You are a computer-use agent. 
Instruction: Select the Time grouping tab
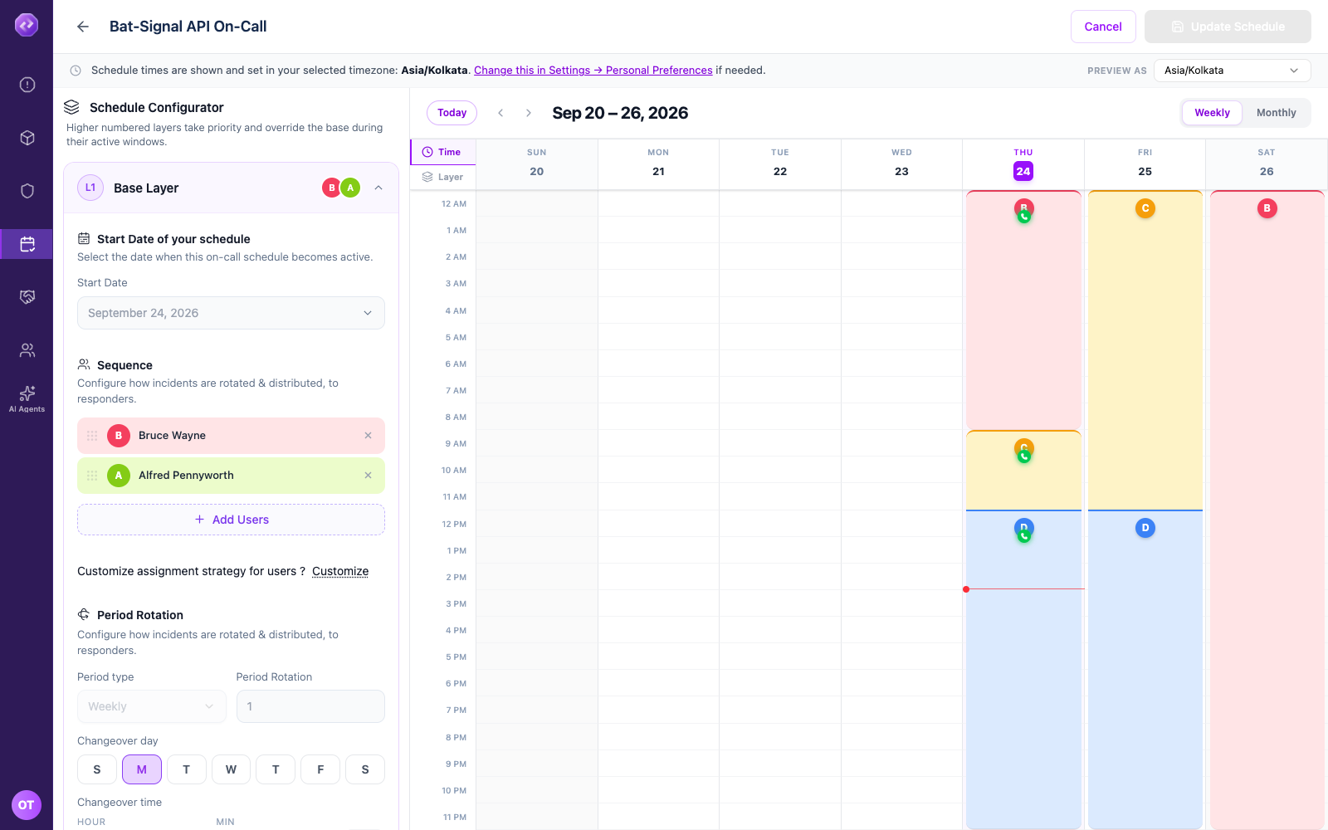[x=443, y=152]
